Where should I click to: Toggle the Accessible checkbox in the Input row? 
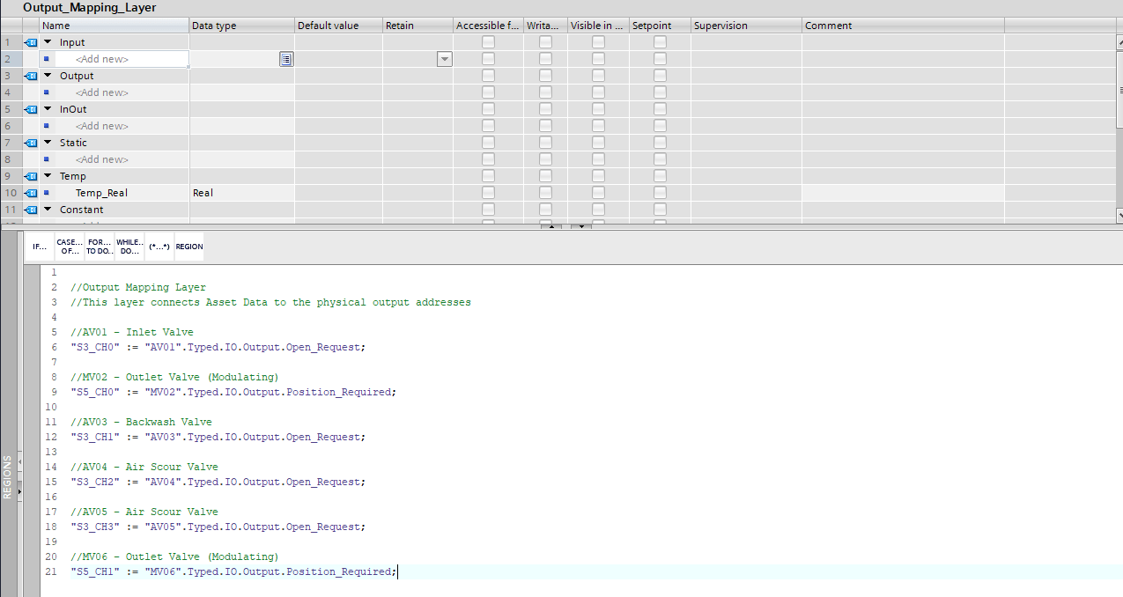488,42
